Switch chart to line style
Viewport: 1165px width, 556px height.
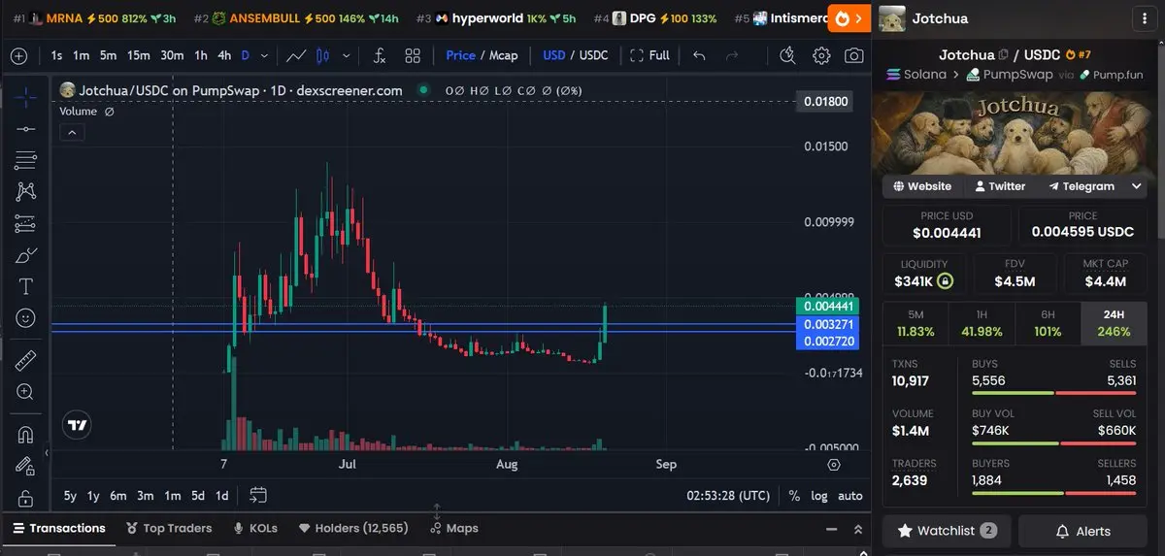298,56
